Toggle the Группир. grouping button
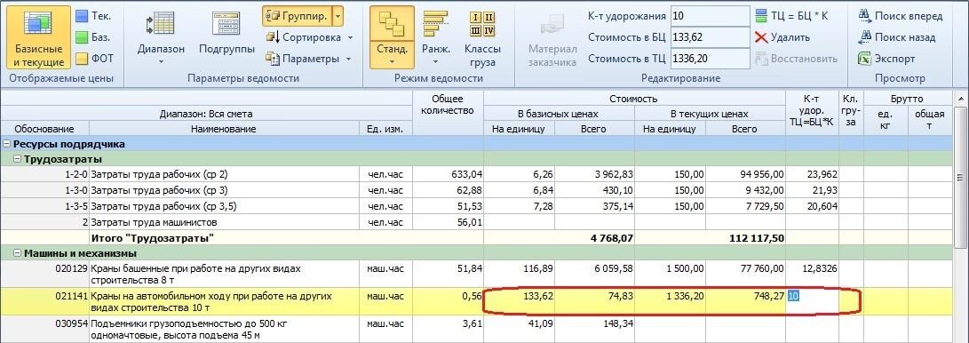Screen dimensions: 969x343 click(x=297, y=16)
